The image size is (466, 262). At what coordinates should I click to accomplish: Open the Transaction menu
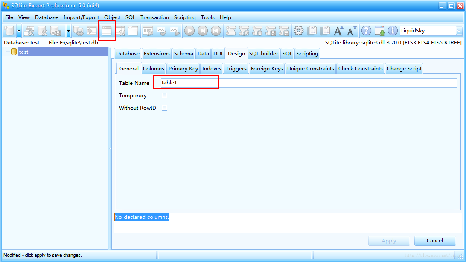point(154,17)
